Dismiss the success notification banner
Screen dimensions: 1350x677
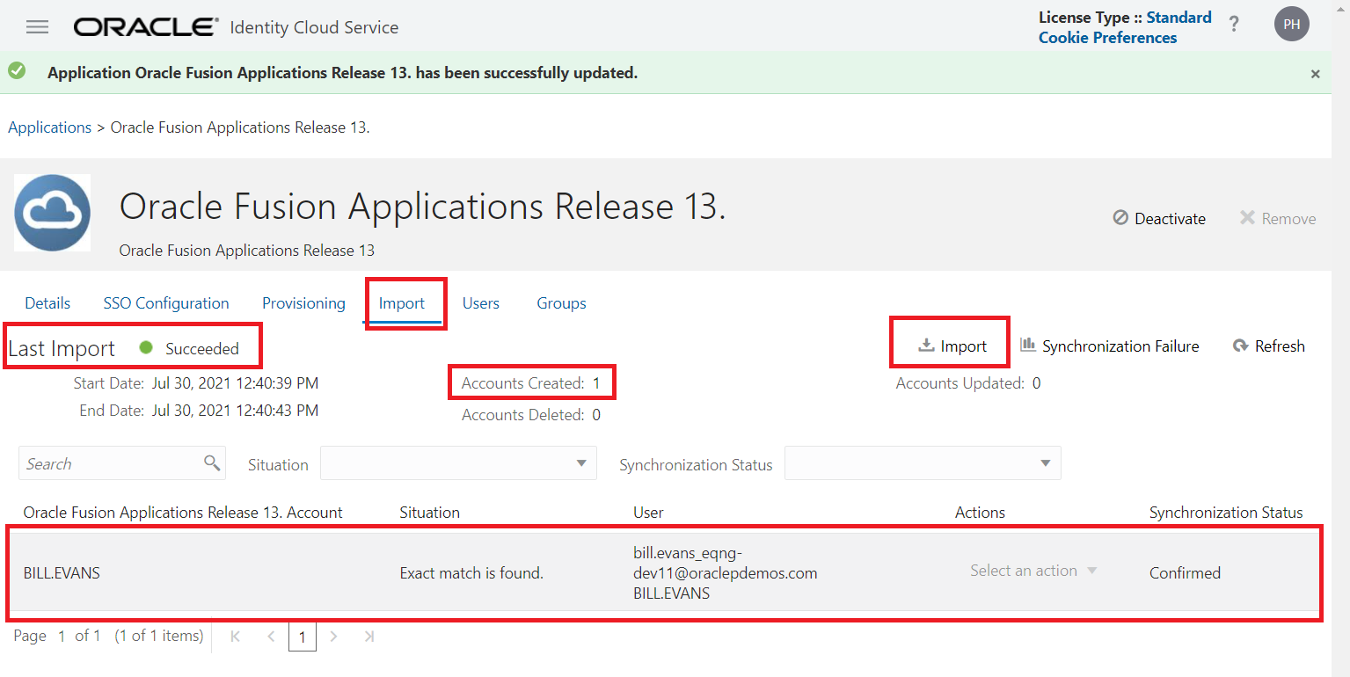pyautogui.click(x=1315, y=75)
